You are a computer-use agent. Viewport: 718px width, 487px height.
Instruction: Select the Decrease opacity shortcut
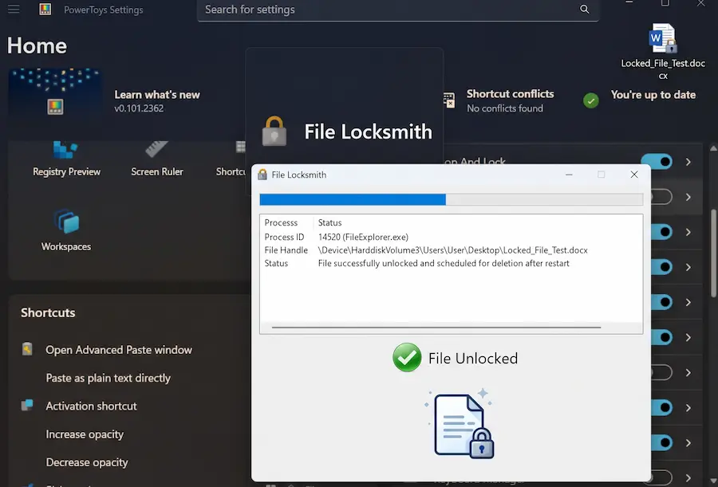[x=87, y=462]
